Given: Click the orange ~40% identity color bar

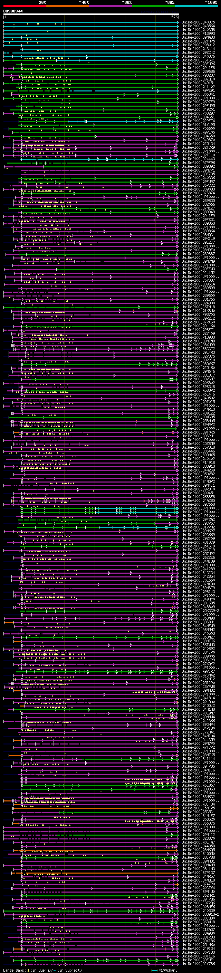Looking at the screenshot, I should (x=68, y=6).
